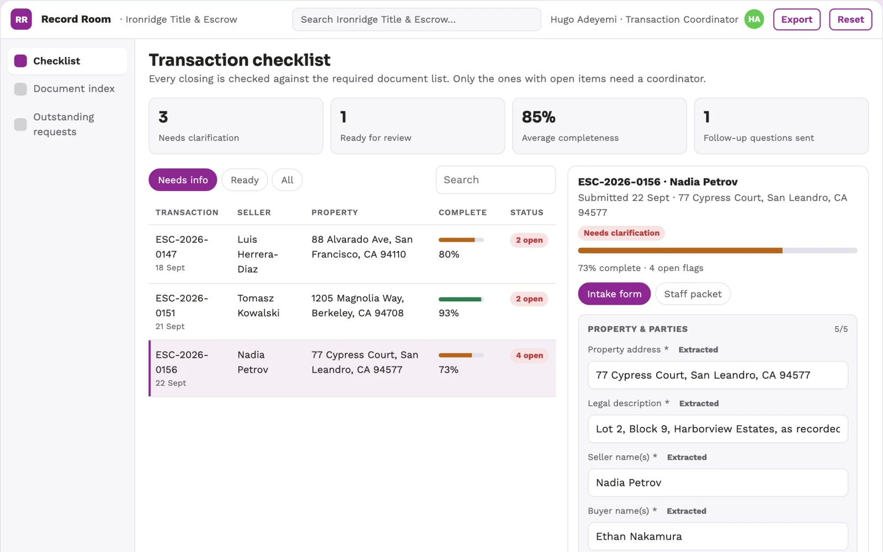Select transaction ESC-2026-0156 row
Screen dimensions: 883x552
pos(352,368)
